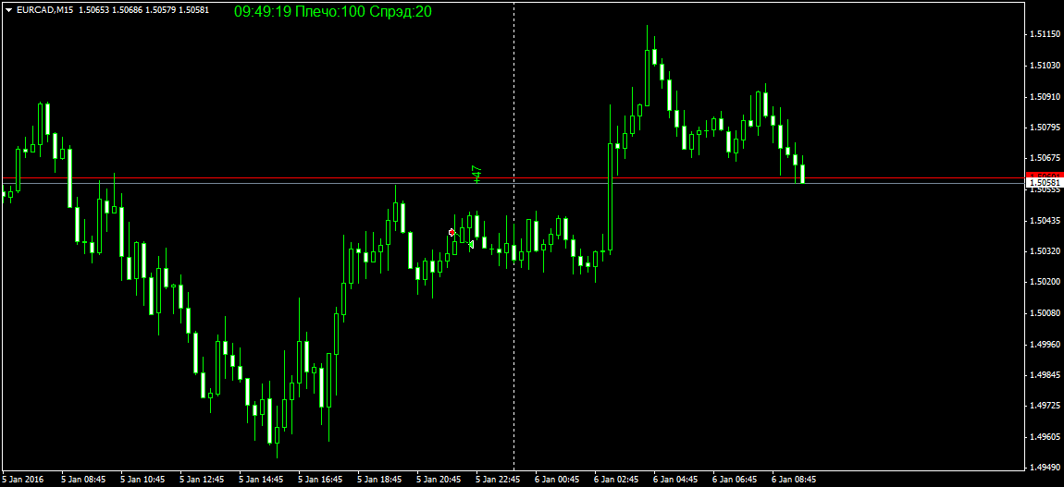Click the '5 Jan 08:45' time label
This screenshot has width=1064, height=487.
click(x=83, y=479)
